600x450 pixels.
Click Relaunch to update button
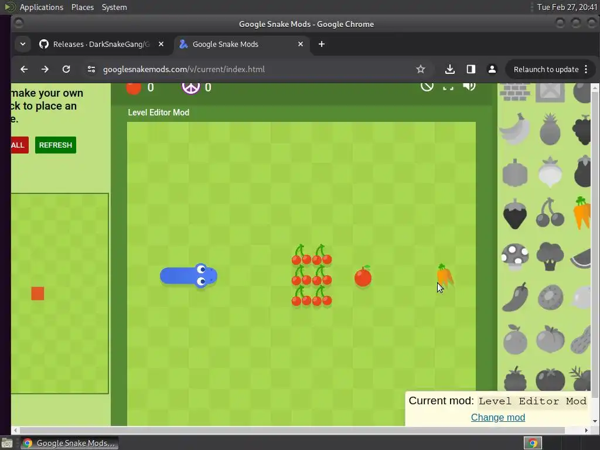[546, 69]
